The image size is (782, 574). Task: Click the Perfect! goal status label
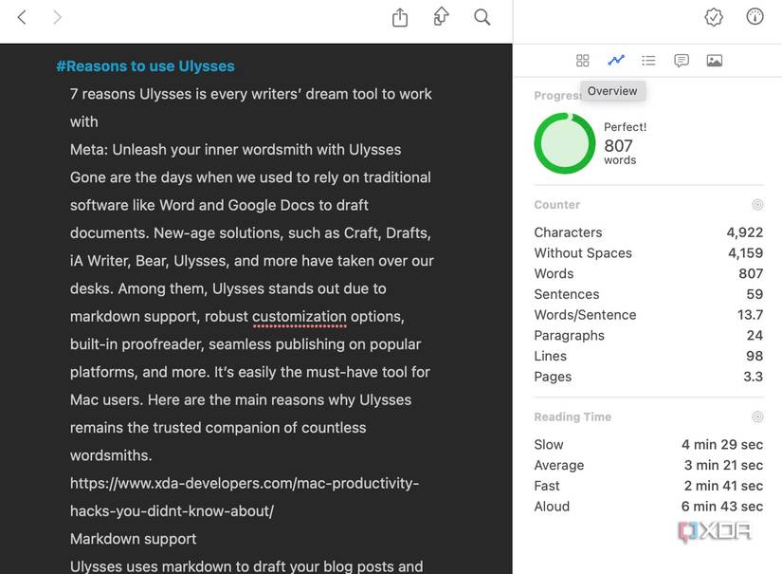pyautogui.click(x=625, y=127)
